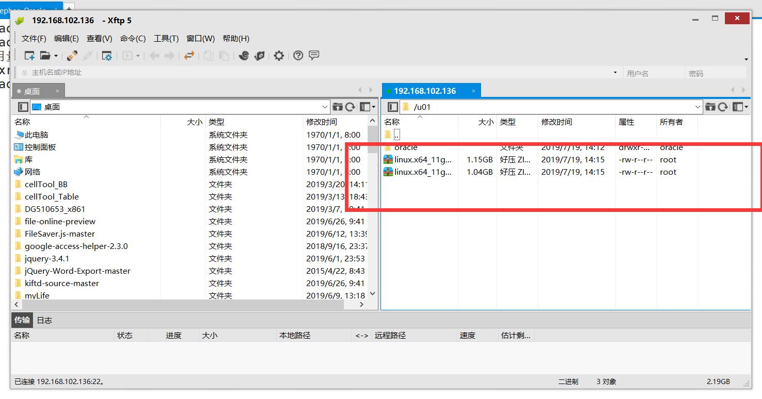Open the feedback speech-bubble icon
This screenshot has width=762, height=399.
[314, 55]
